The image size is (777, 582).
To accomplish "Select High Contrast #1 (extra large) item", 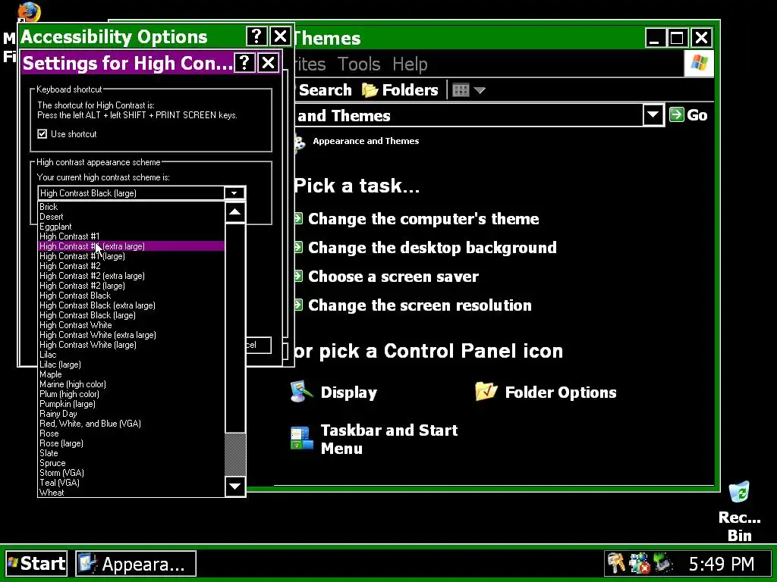I will (131, 246).
